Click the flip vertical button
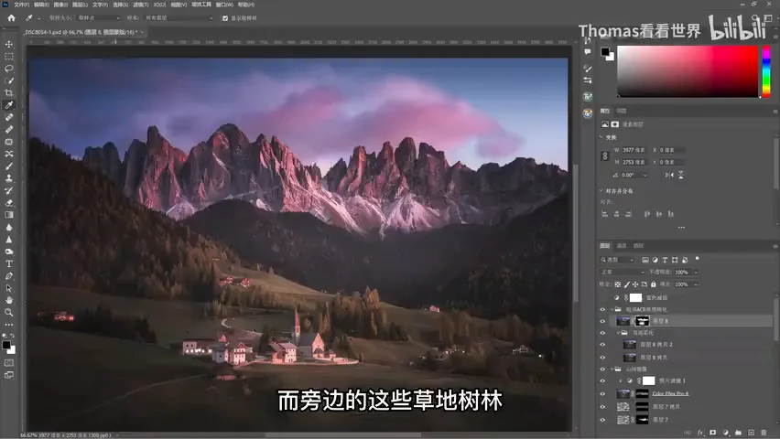 tap(681, 175)
